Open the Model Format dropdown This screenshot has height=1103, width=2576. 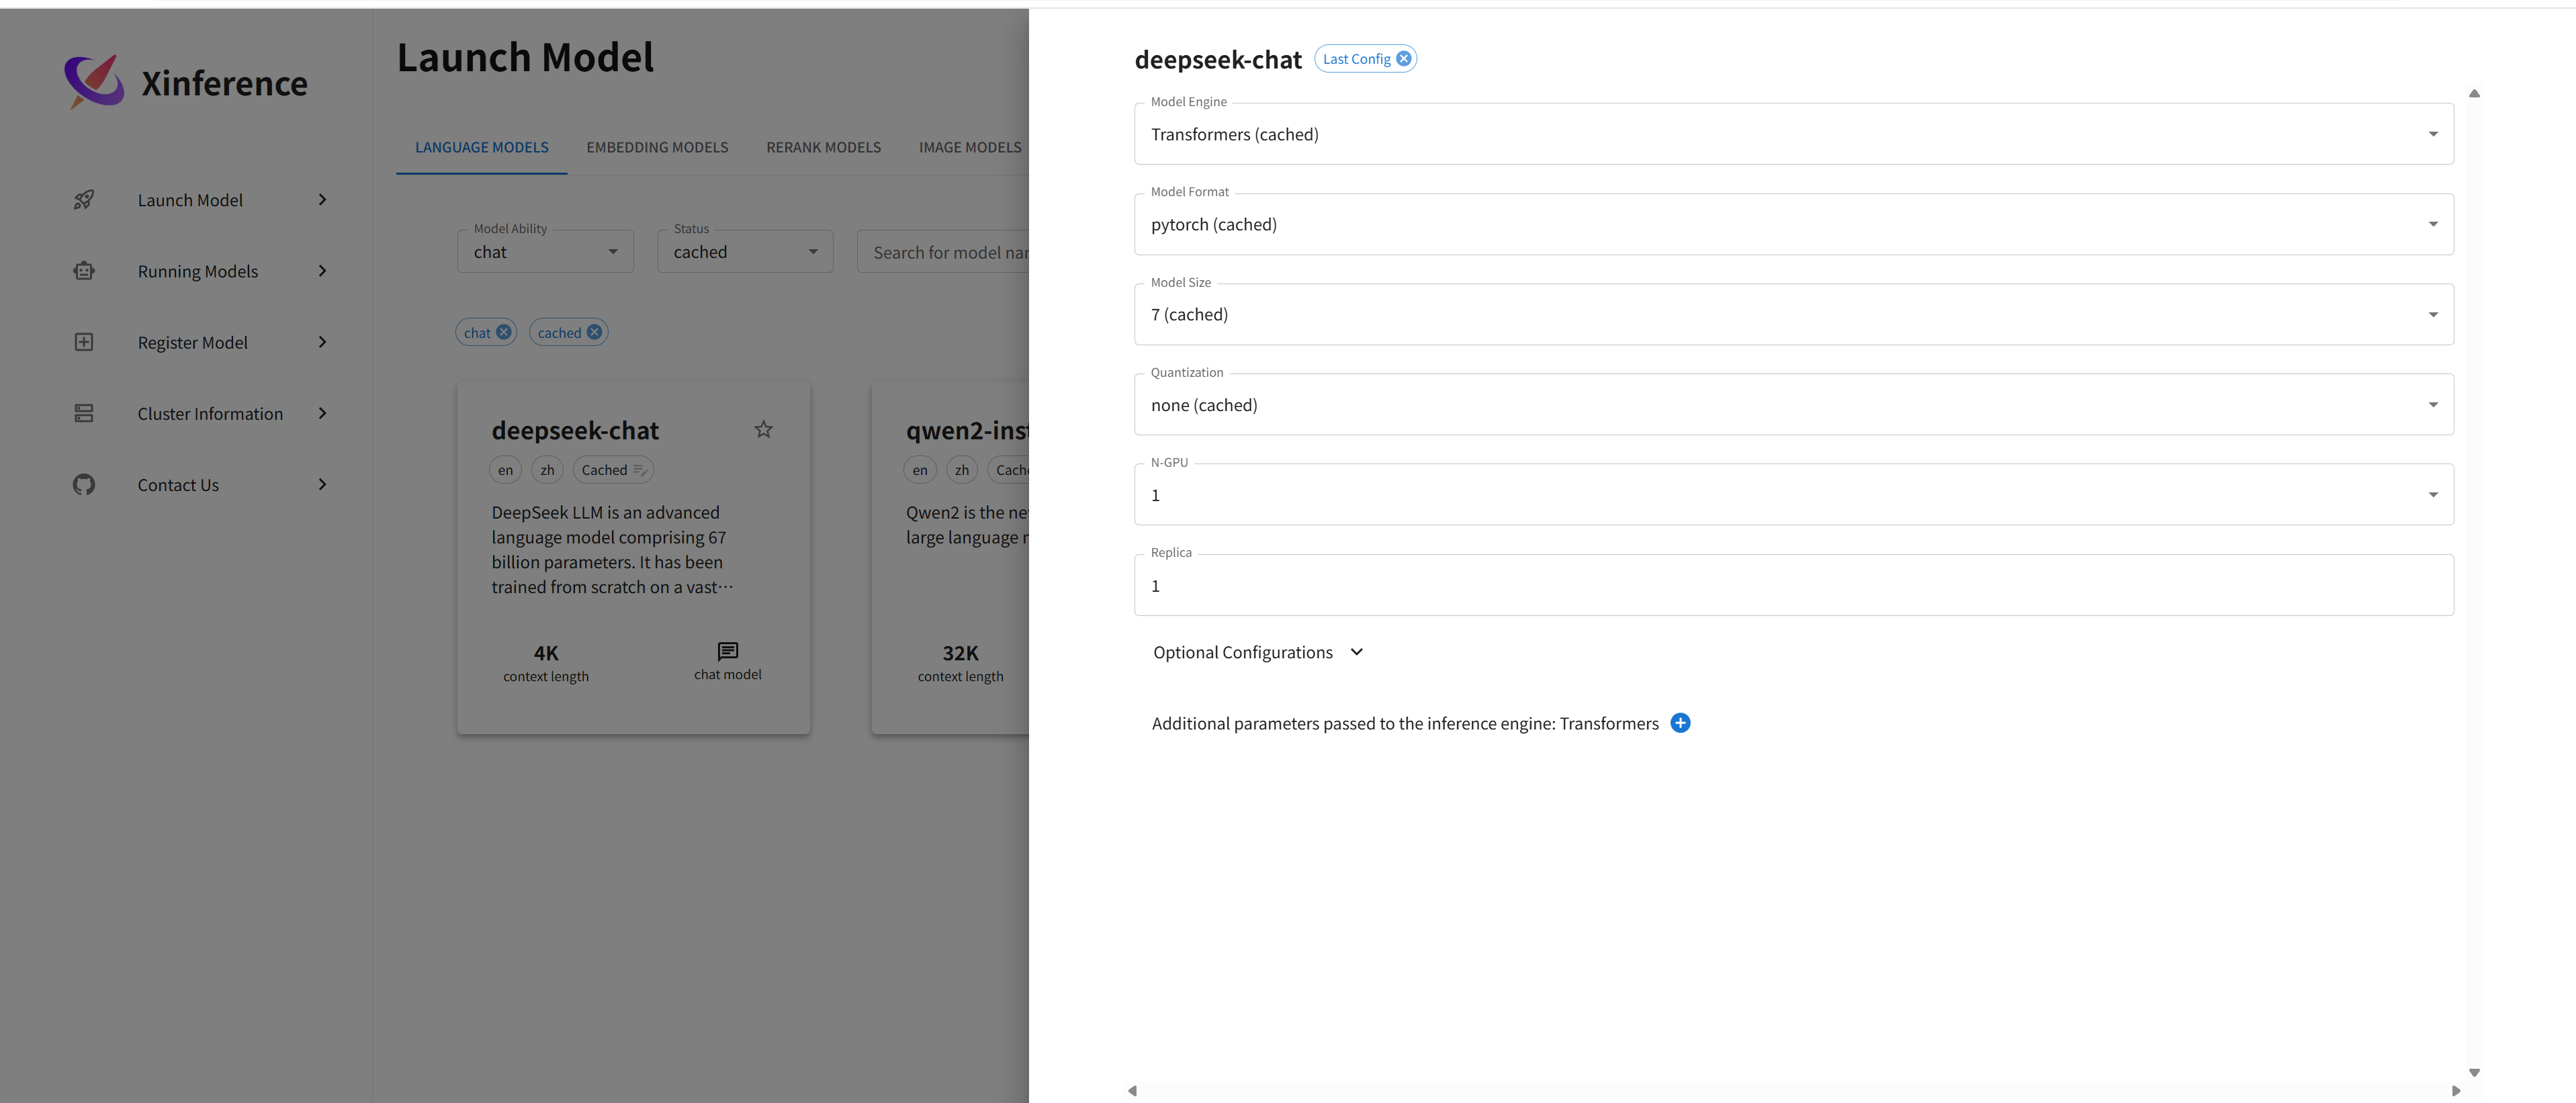pyautogui.click(x=1793, y=224)
